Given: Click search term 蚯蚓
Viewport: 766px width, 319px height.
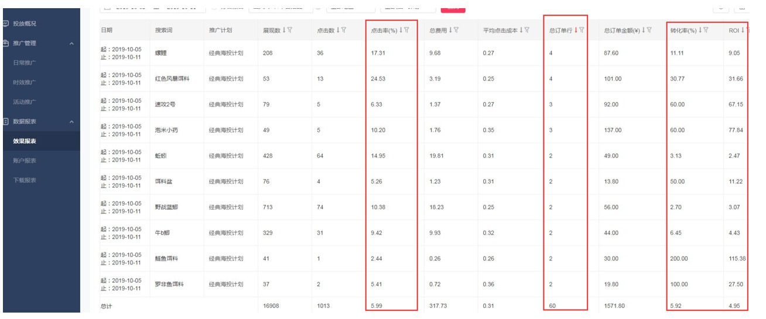Looking at the screenshot, I should (161, 156).
